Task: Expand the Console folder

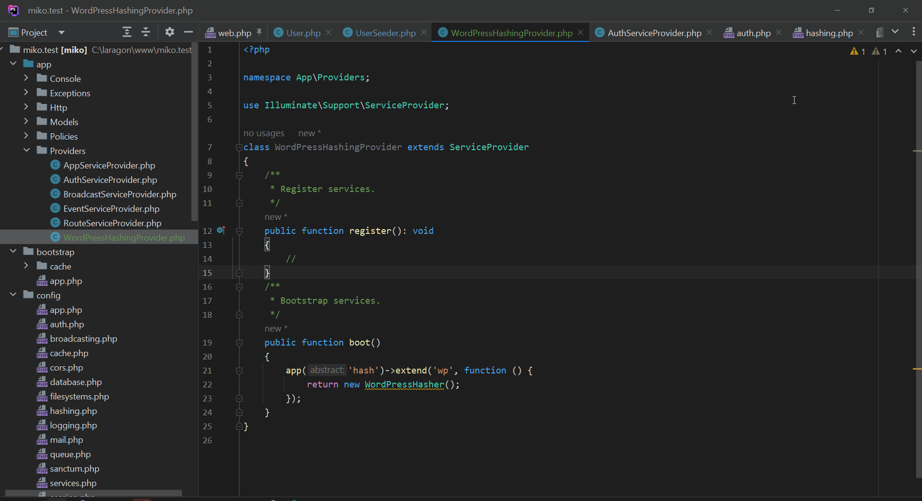Action: click(26, 78)
